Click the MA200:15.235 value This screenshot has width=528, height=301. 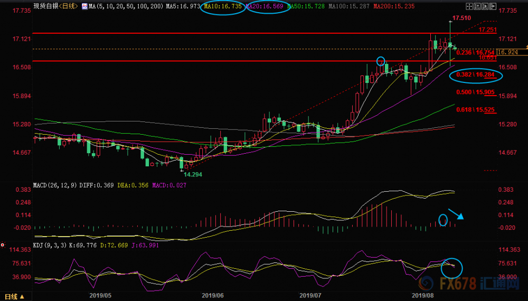point(394,6)
